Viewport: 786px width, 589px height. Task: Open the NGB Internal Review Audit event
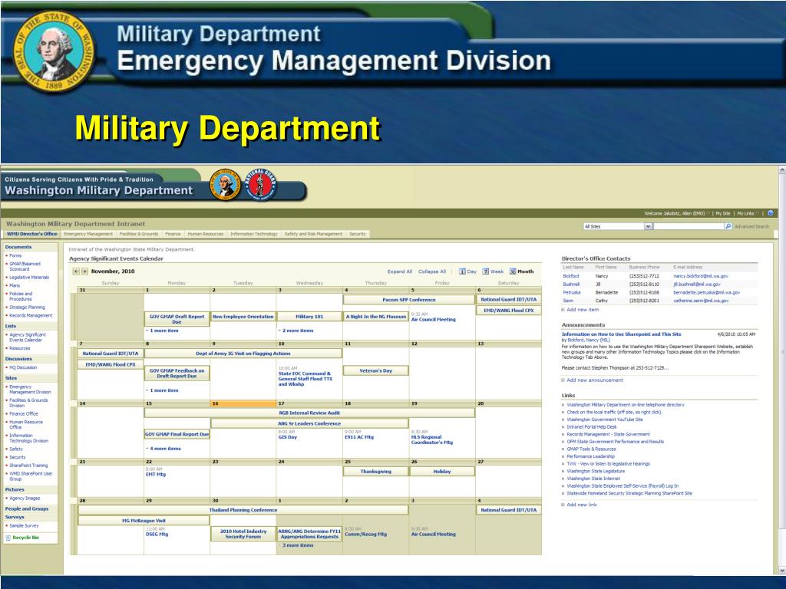pos(309,413)
